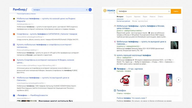Click the Ответы icon beside Телефон

pyautogui.click(x=115, y=91)
